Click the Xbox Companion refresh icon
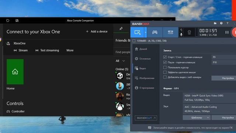This screenshot has width=236, height=133. pyautogui.click(x=8, y=21)
